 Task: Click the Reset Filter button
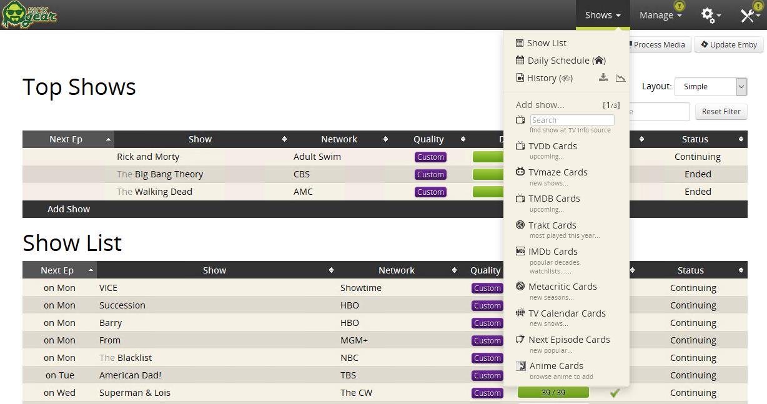coord(721,112)
